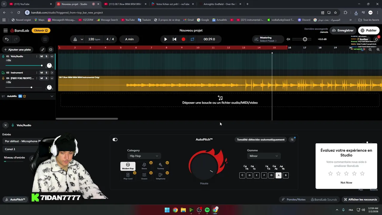Click Ajouter une piste
This screenshot has height=215, width=382.
[17, 50]
